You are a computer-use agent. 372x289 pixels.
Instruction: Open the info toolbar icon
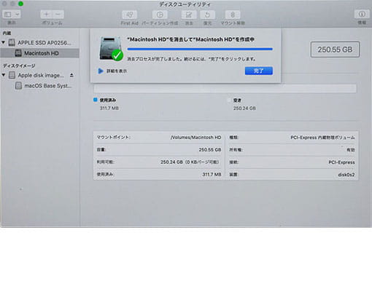point(362,15)
